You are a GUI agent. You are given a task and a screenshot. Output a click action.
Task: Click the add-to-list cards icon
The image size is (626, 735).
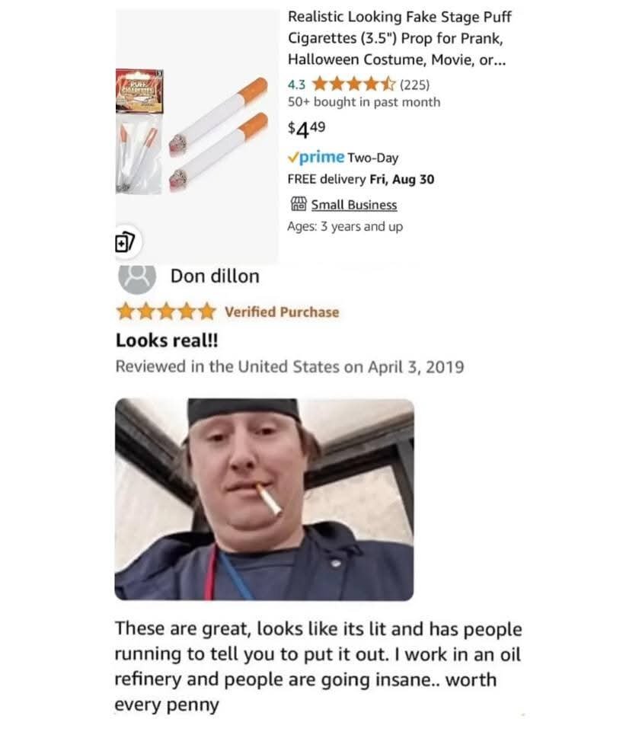coord(125,242)
